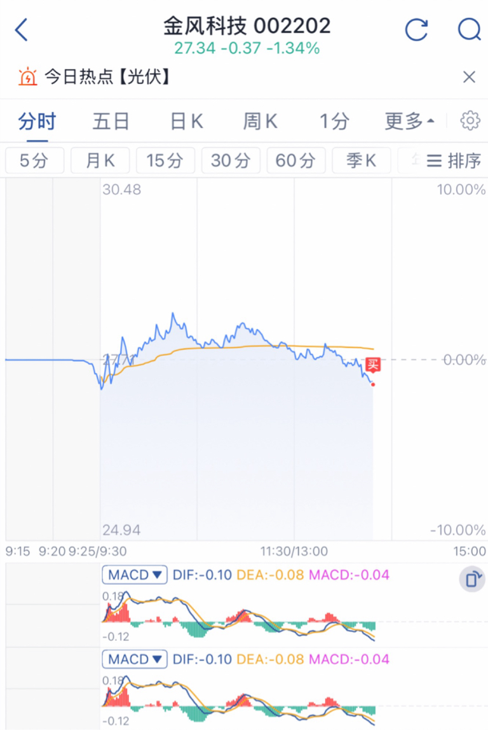Open chart settings gear icon
Screen dimensions: 488x730
(470, 120)
